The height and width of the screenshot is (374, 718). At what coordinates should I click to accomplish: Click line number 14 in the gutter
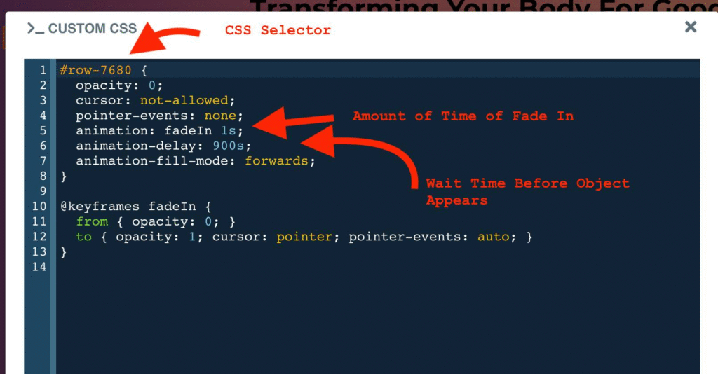tap(39, 267)
